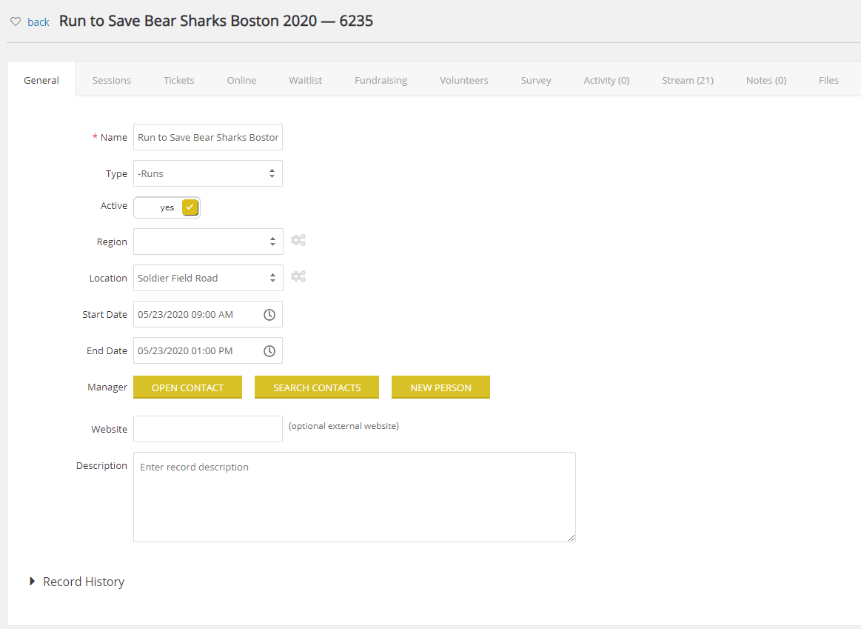Switch to the Tickets tab
This screenshot has height=629, width=861.
[179, 80]
